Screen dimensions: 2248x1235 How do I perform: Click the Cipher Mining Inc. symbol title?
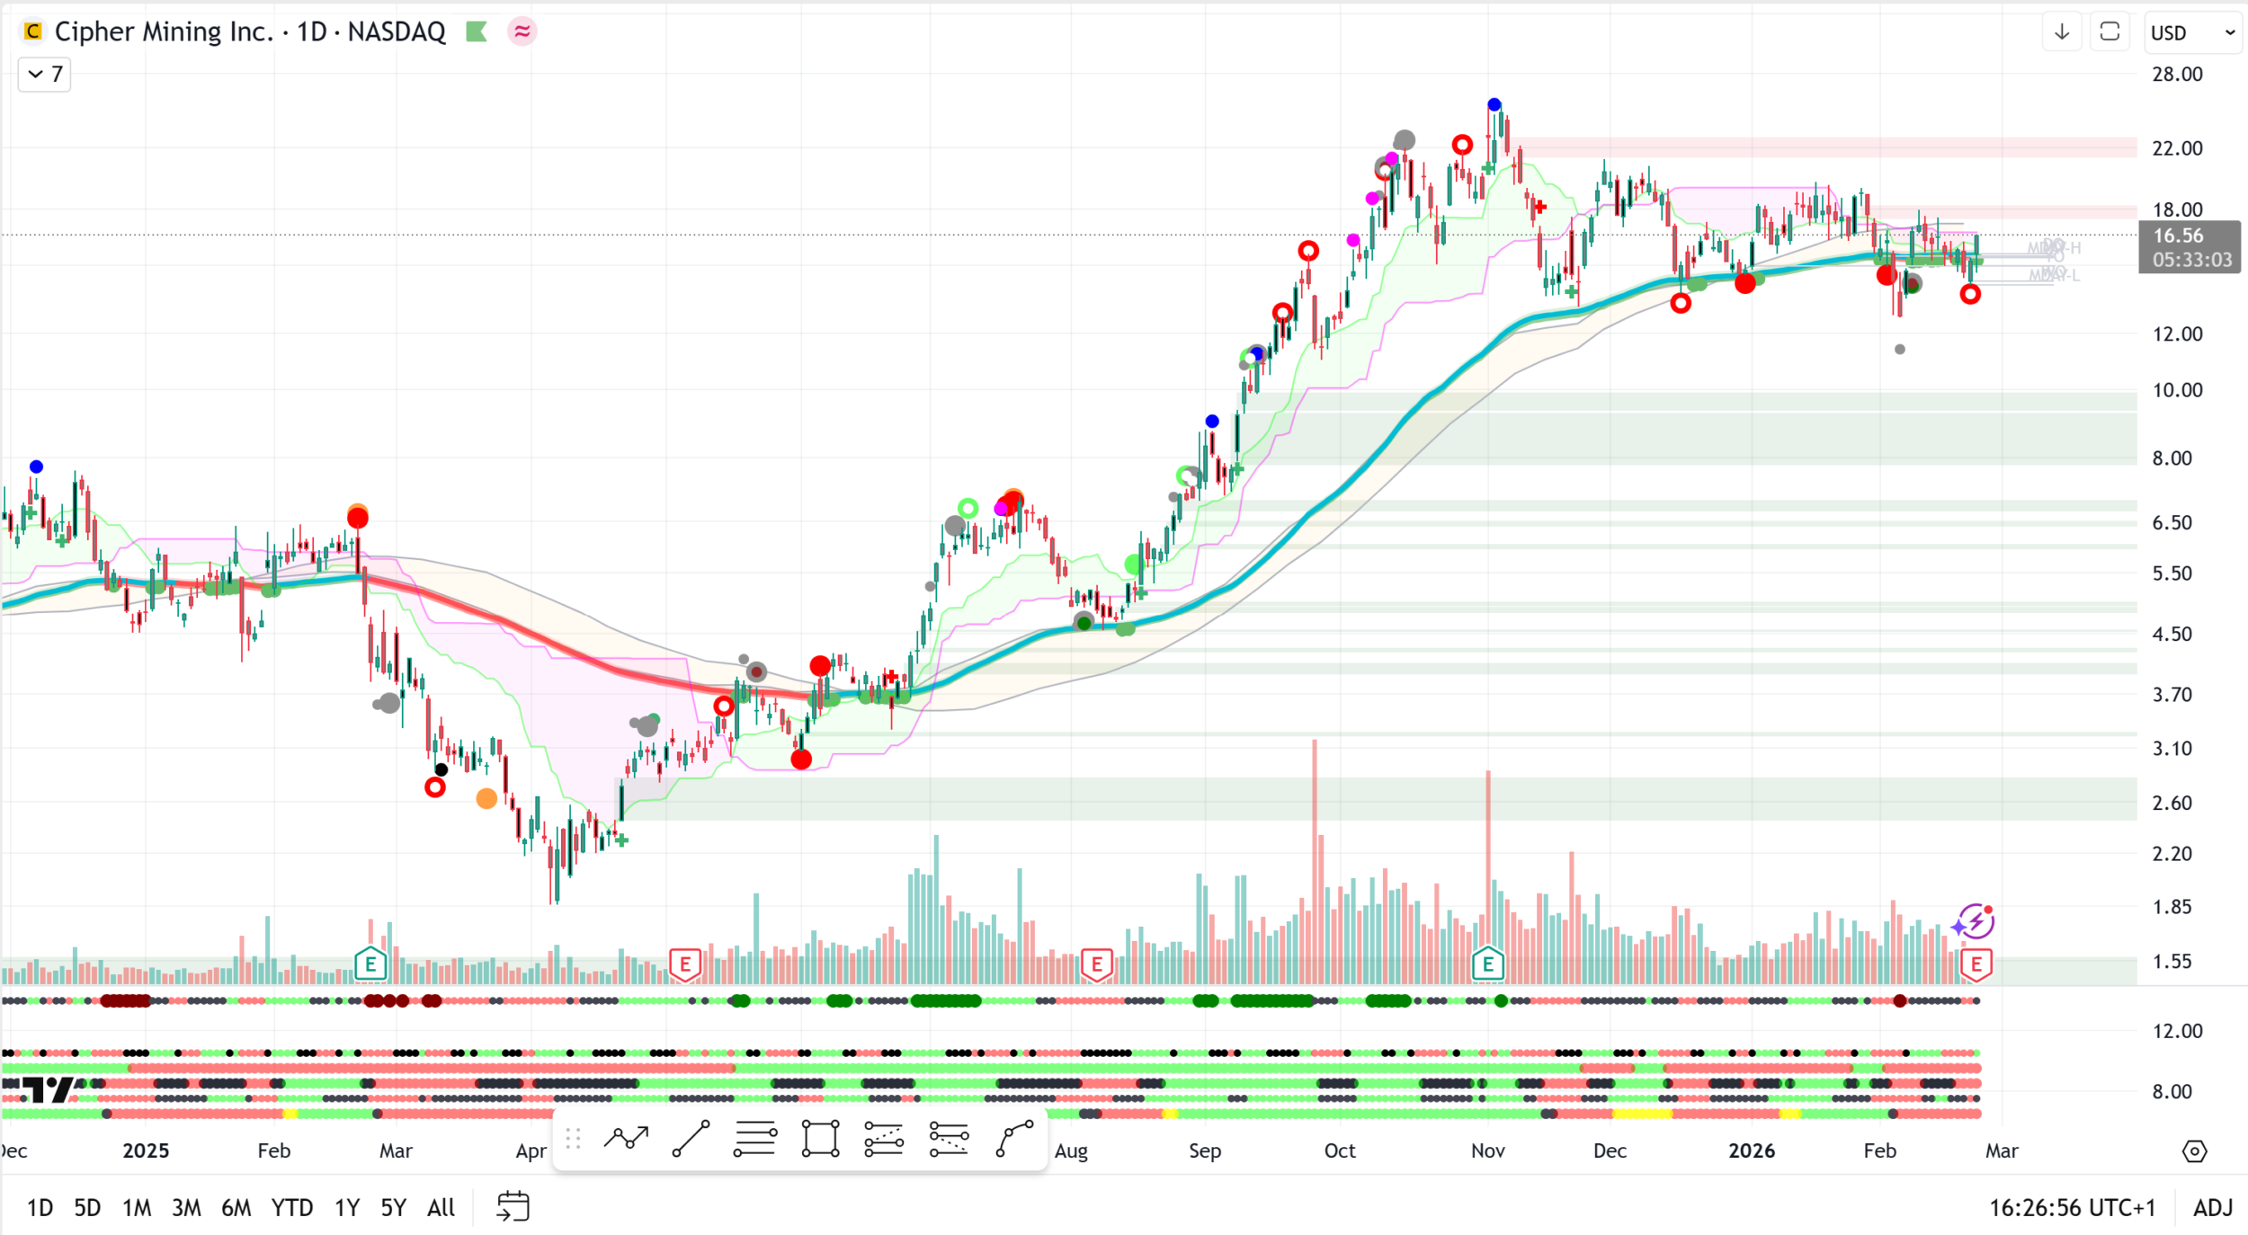[164, 32]
